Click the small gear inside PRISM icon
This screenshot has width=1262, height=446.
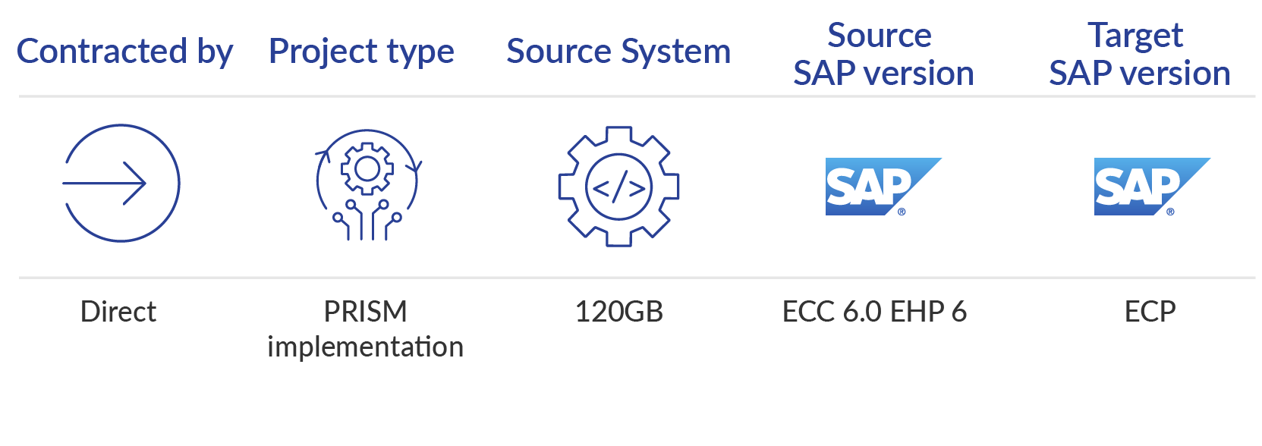(367, 168)
